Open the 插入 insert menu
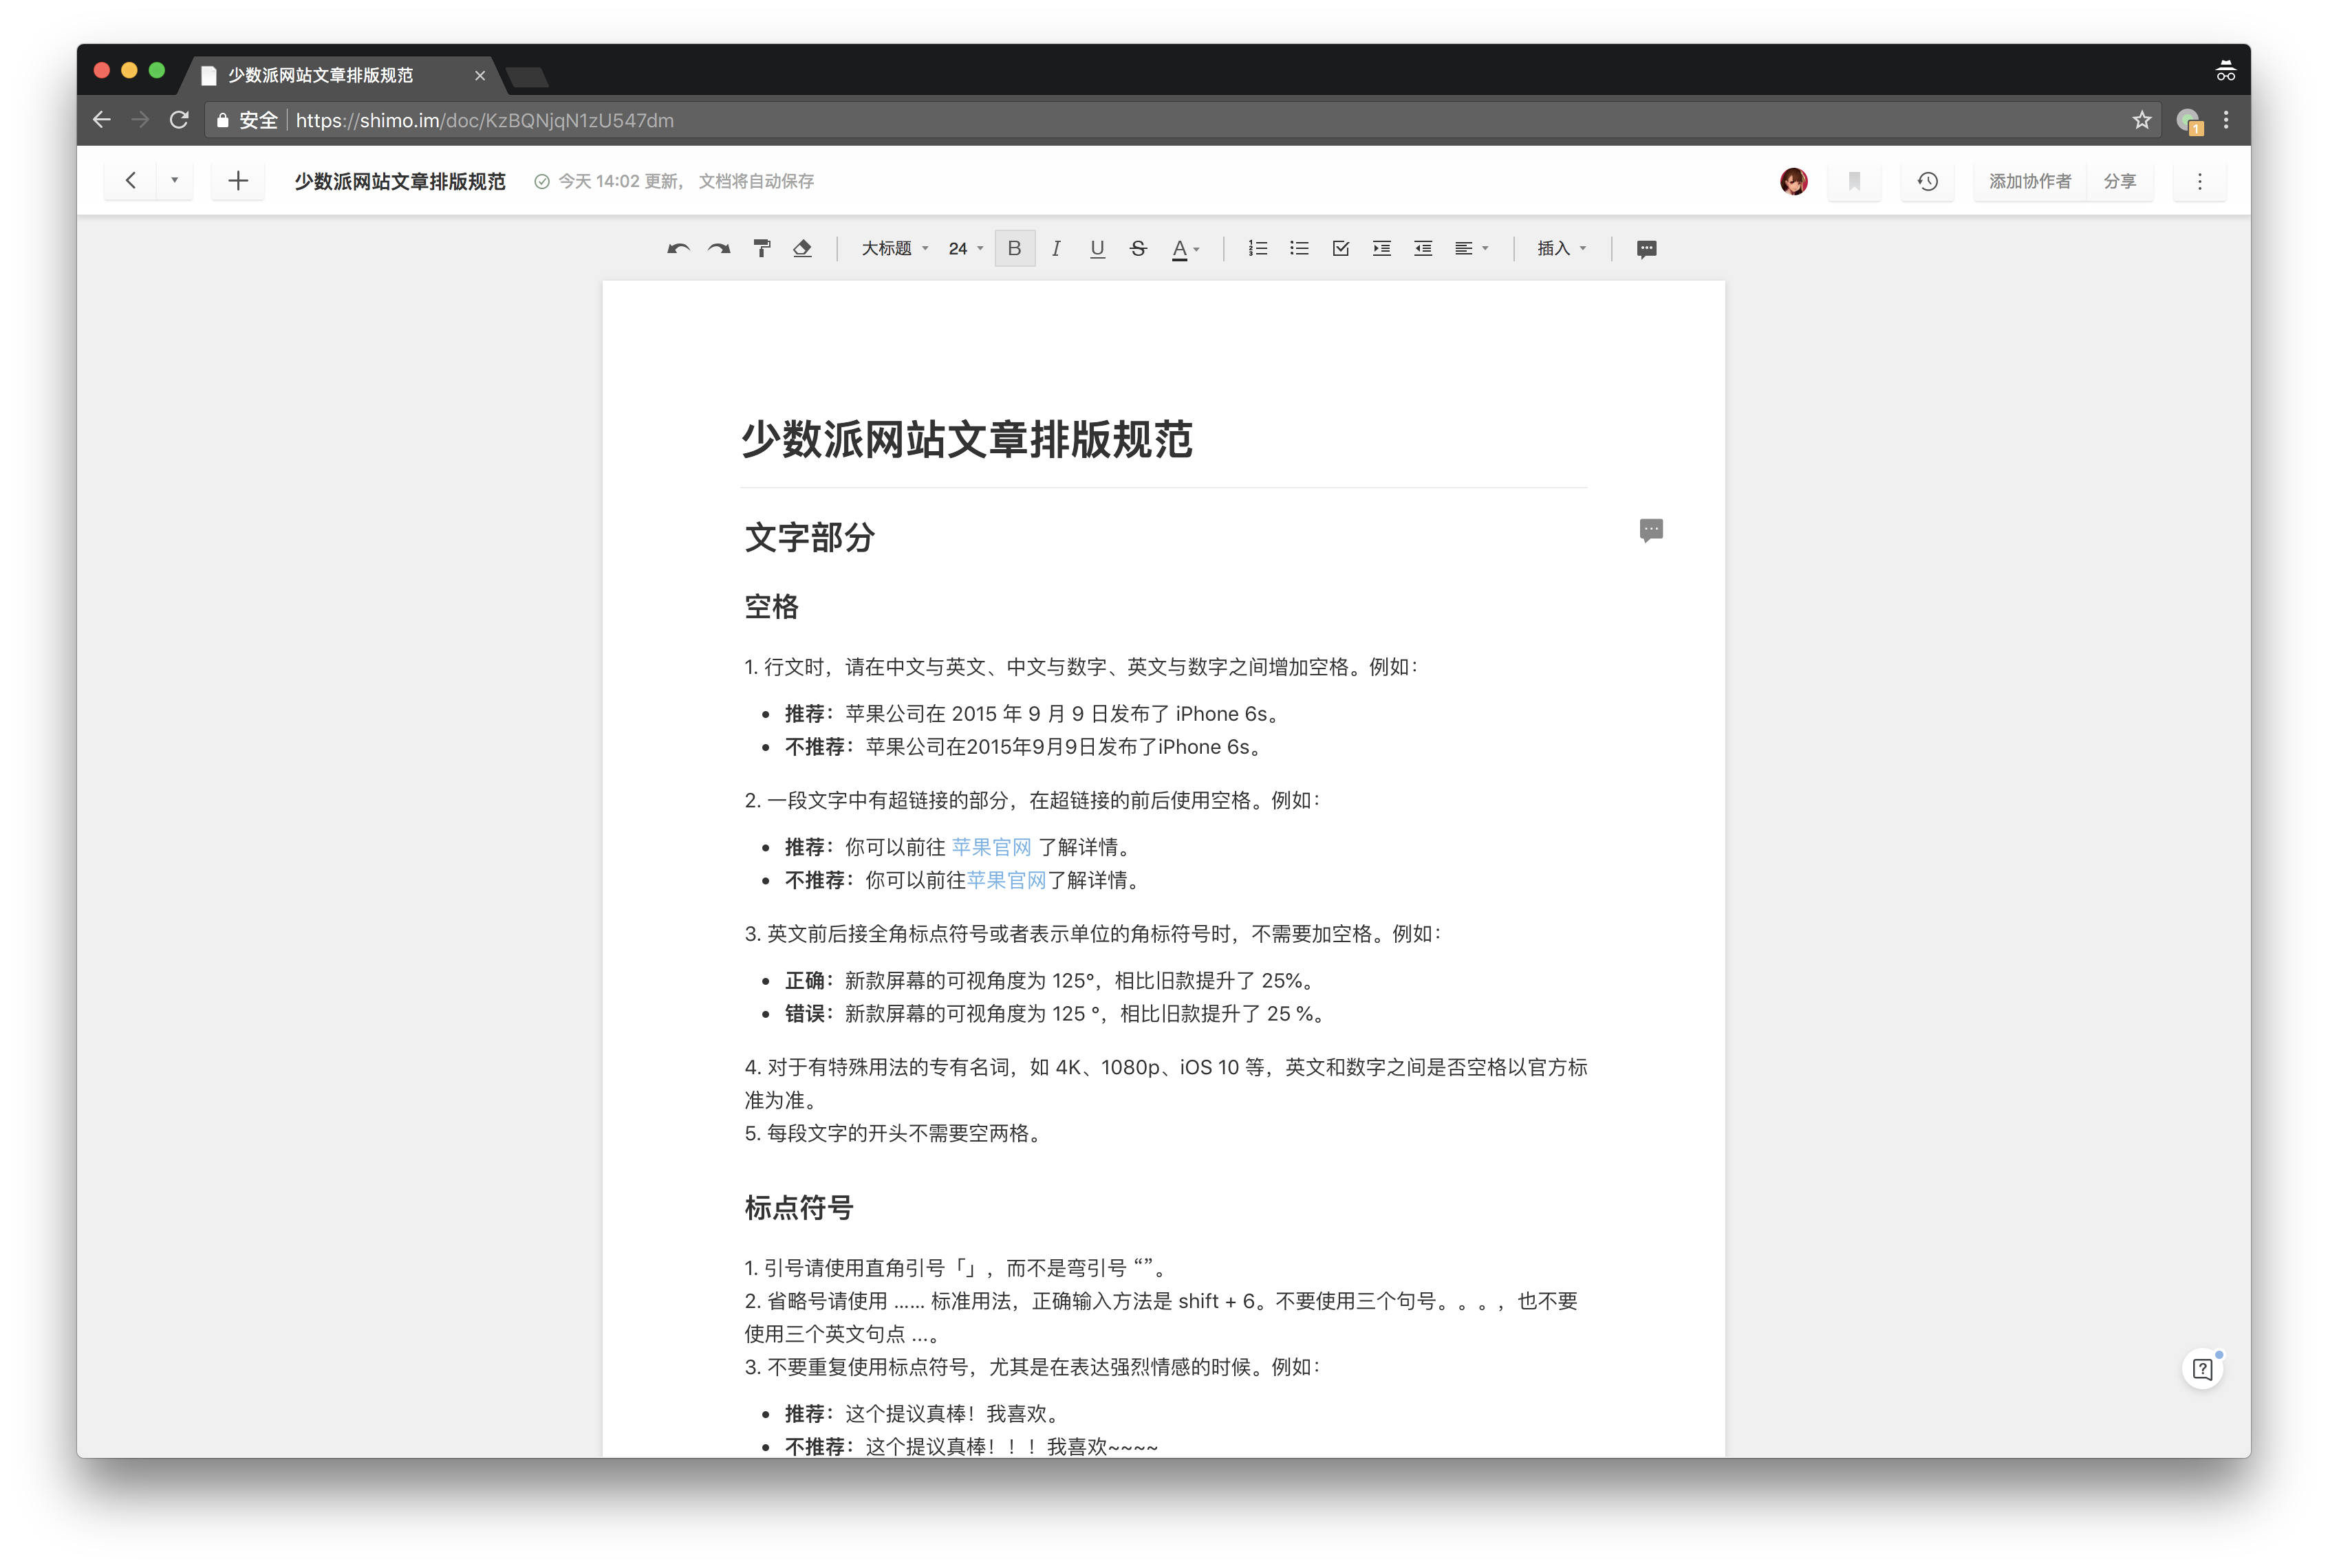Image resolution: width=2328 pixels, height=1568 pixels. click(1561, 249)
